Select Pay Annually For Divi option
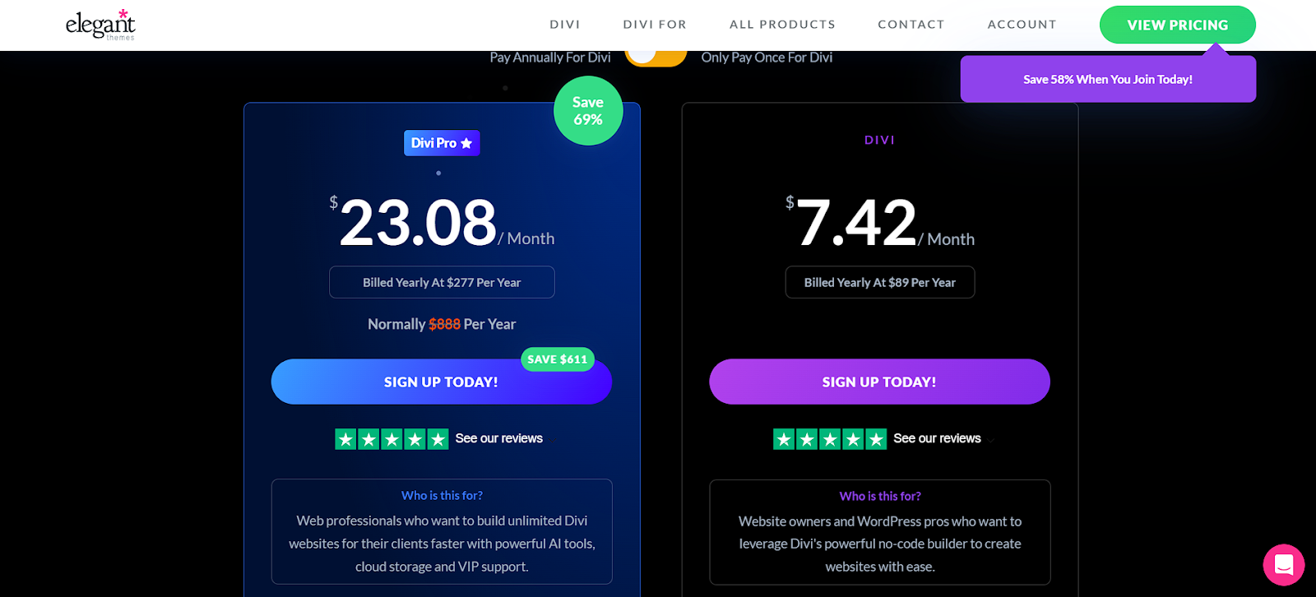 coord(550,58)
